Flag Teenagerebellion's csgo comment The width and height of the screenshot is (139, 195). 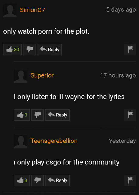(x=130, y=180)
